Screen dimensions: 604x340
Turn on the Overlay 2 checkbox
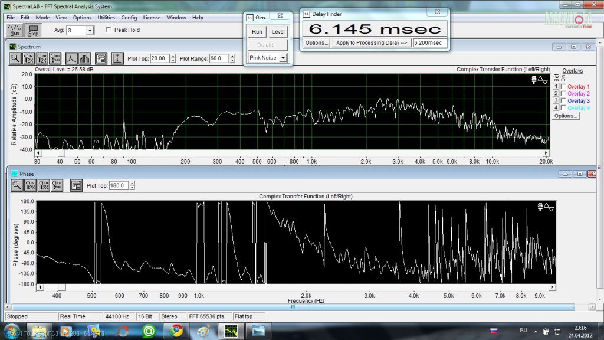[563, 94]
